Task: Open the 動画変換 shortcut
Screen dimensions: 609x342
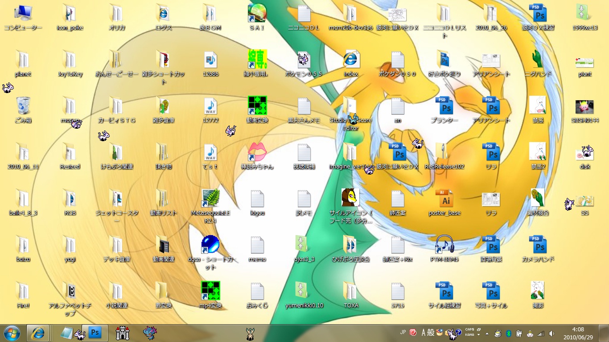Action: point(257,110)
